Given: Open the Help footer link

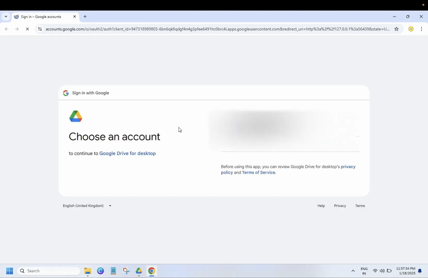Looking at the screenshot, I should pyautogui.click(x=321, y=206).
